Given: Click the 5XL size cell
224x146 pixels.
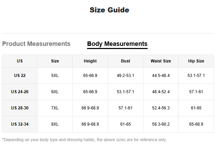Looking at the screenshot, I should click(55, 76).
